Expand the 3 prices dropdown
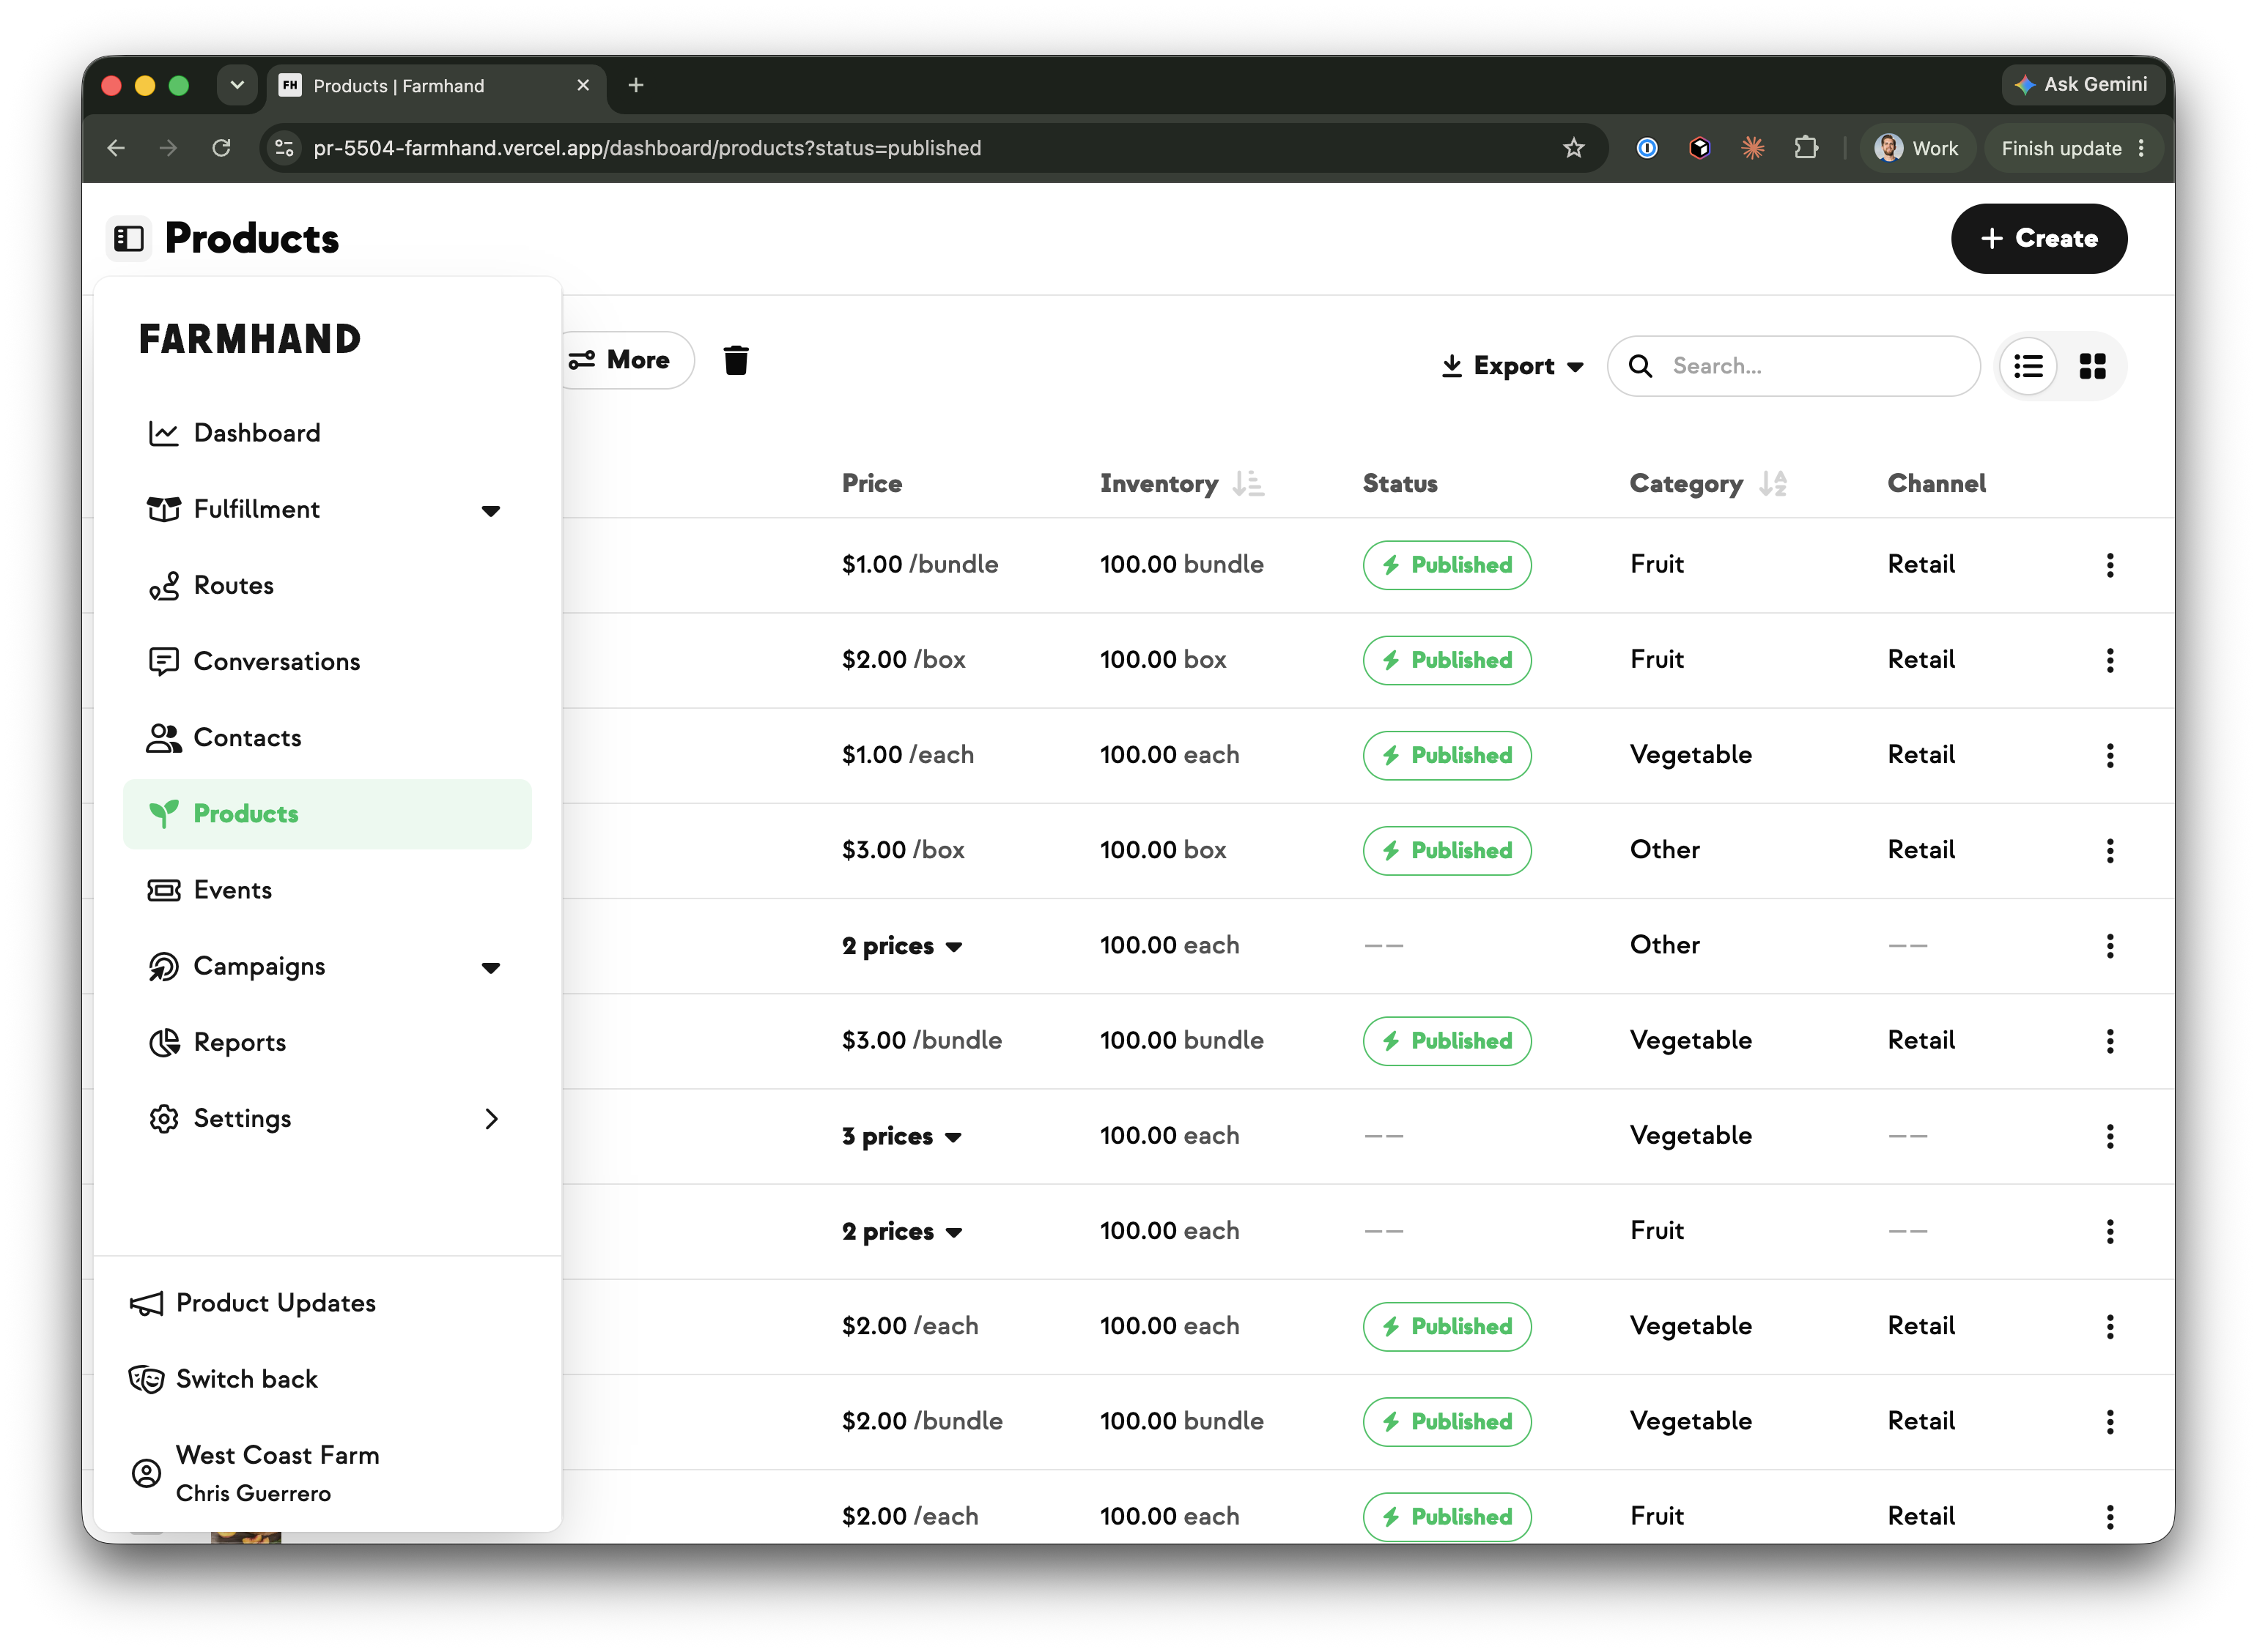The height and width of the screenshot is (1652, 2257). tap(901, 1137)
